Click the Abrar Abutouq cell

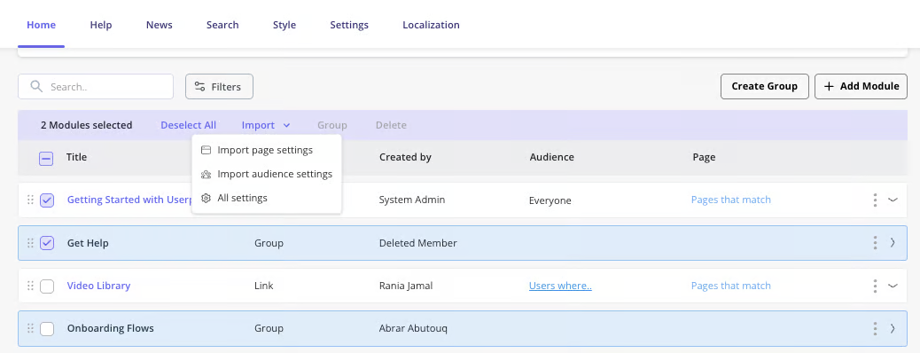pyautogui.click(x=413, y=328)
